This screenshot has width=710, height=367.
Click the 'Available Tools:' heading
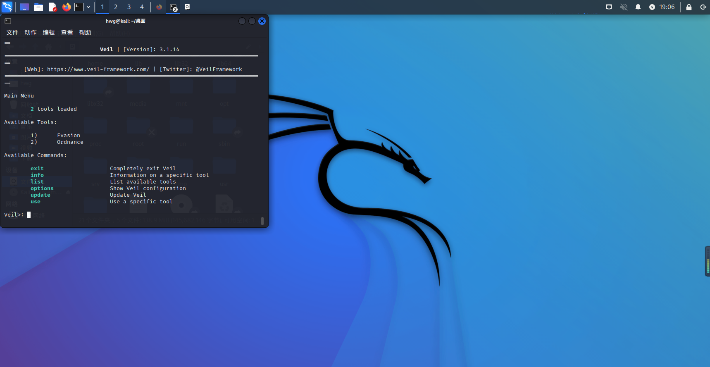(31, 122)
